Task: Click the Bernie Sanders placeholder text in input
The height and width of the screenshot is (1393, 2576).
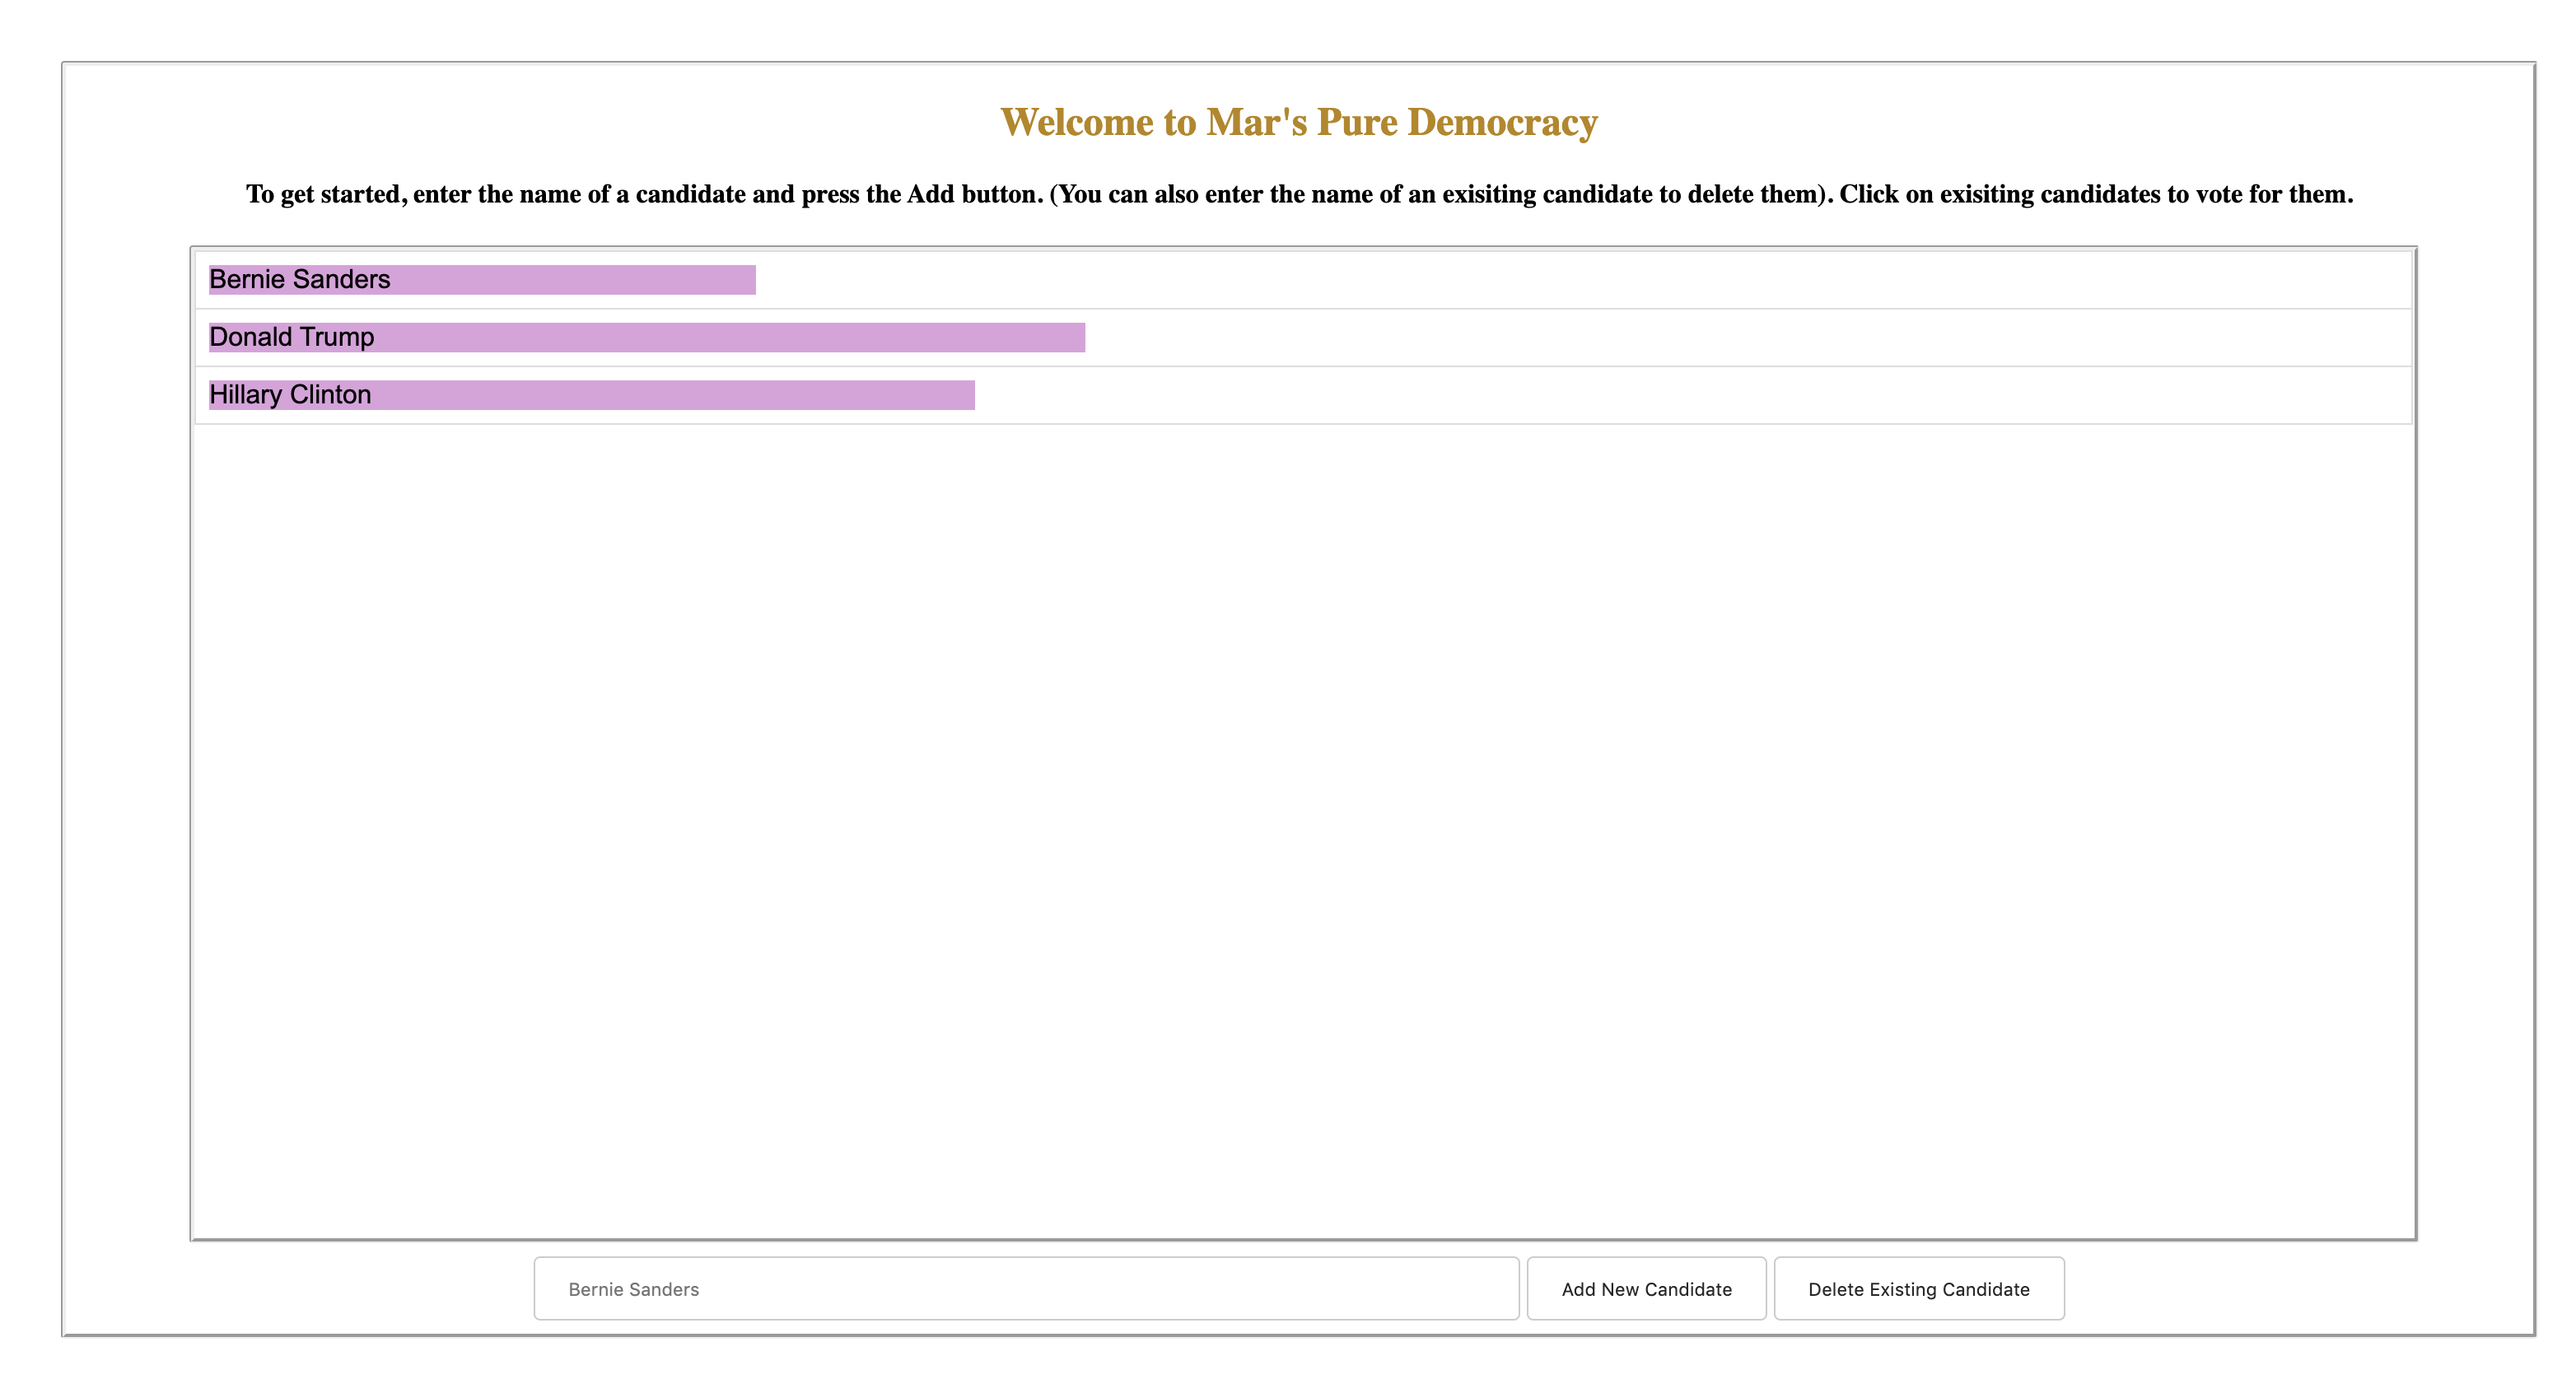Action: click(x=633, y=1289)
